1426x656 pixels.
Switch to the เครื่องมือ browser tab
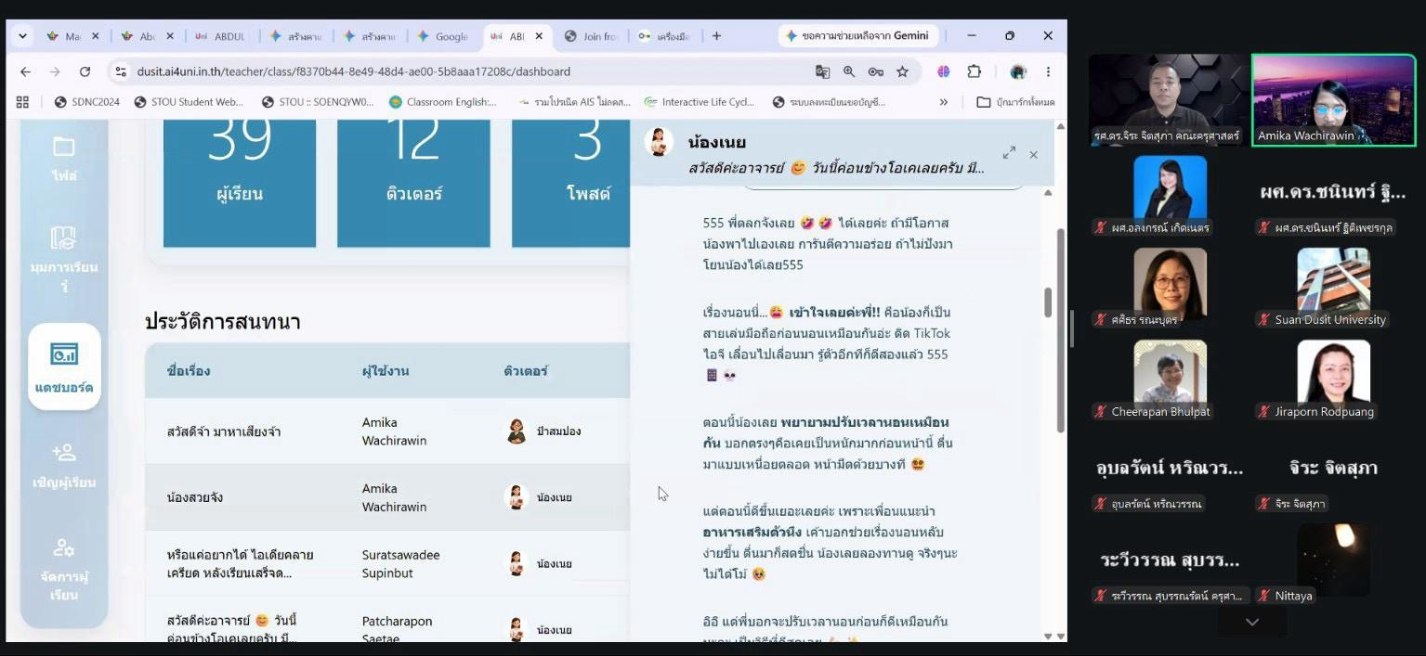pyautogui.click(x=665, y=36)
